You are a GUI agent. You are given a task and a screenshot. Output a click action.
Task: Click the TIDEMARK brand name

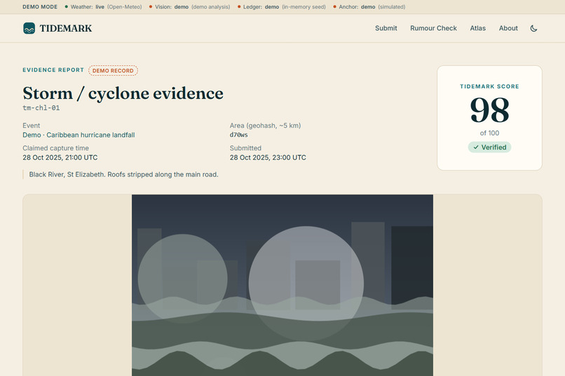point(66,28)
